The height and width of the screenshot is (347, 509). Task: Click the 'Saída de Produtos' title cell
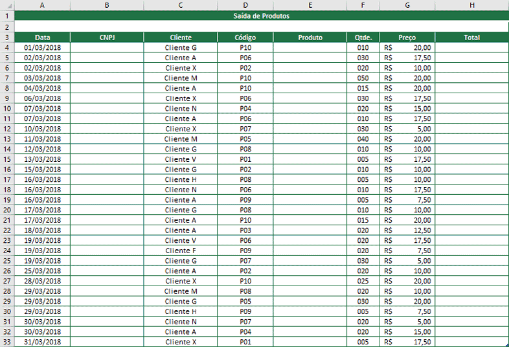point(262,16)
